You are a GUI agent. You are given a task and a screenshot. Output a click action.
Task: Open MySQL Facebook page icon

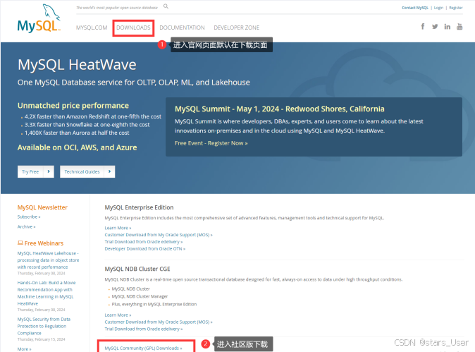(x=423, y=26)
